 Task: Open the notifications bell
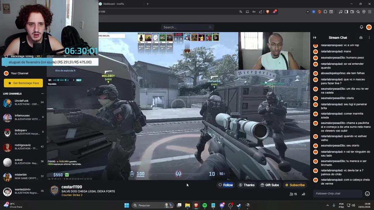361,27
